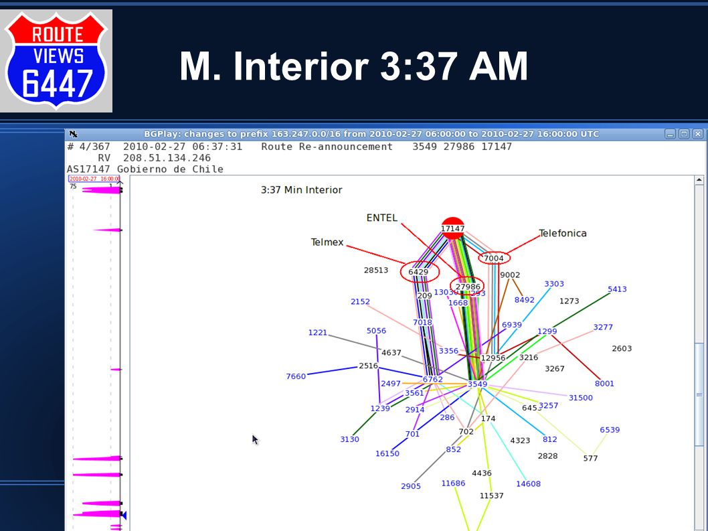The height and width of the screenshot is (531, 708).
Task: Click the Route Views 6447 logo
Action: [x=56, y=60]
